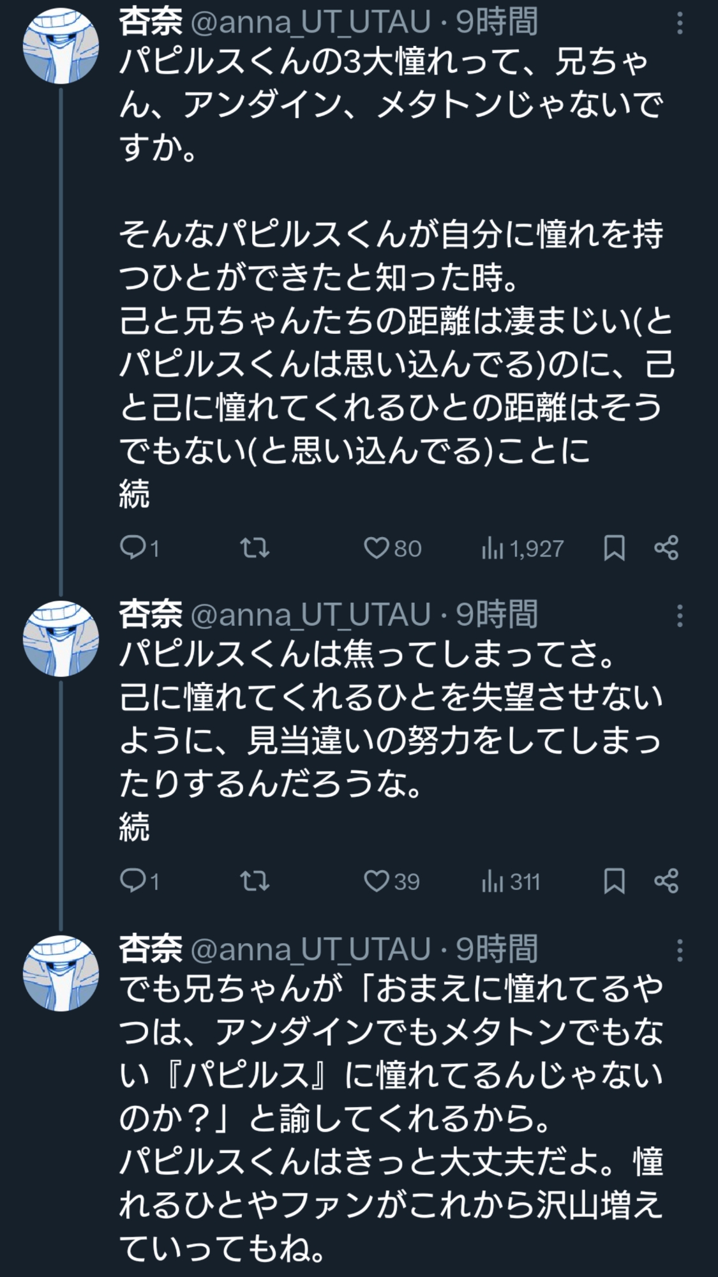718x1277 pixels.
Task: Retweet the second tweet in thread
Action: pyautogui.click(x=254, y=881)
